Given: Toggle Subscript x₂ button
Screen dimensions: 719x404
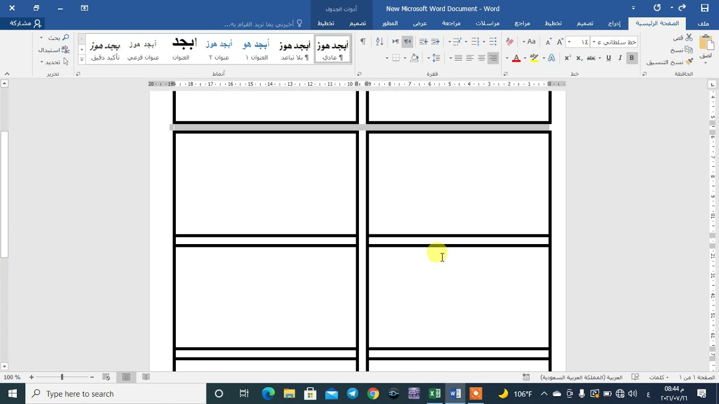Looking at the screenshot, I should coord(579,58).
